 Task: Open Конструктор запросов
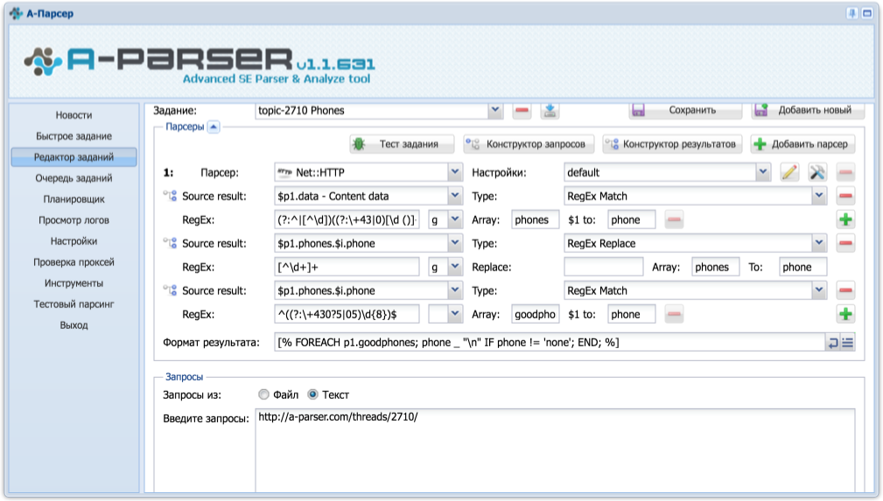click(529, 144)
